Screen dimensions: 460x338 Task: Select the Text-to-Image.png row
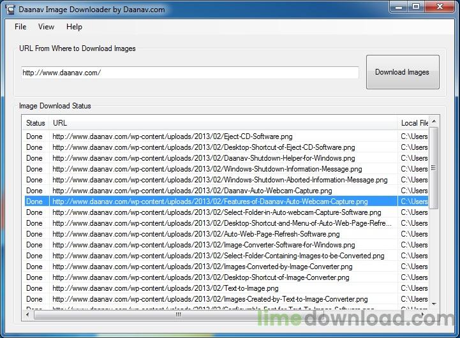tap(226, 288)
